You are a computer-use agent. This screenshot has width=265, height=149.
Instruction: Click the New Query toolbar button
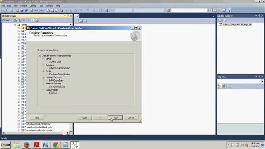37,10
